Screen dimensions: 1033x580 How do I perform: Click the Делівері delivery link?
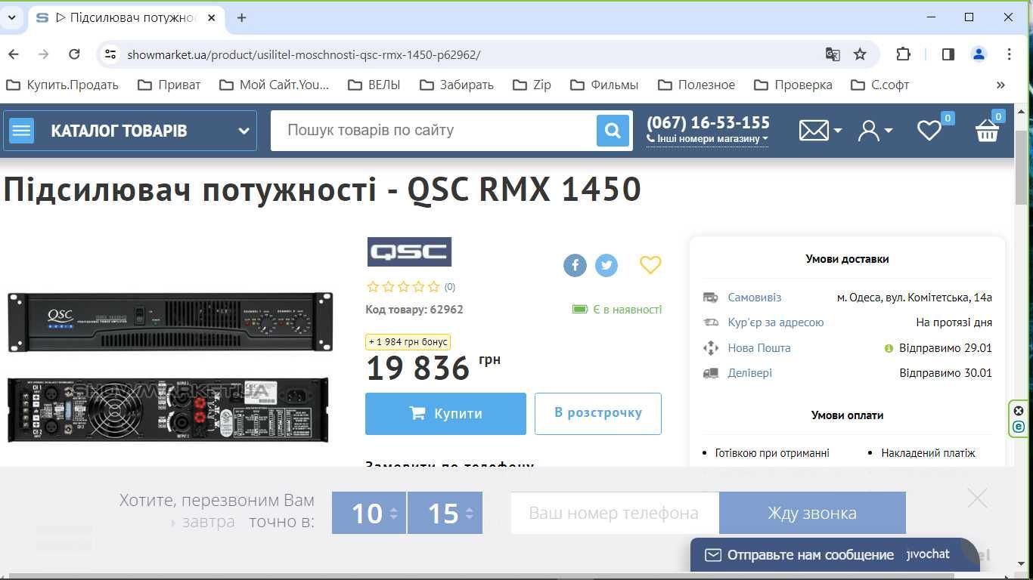(x=749, y=373)
